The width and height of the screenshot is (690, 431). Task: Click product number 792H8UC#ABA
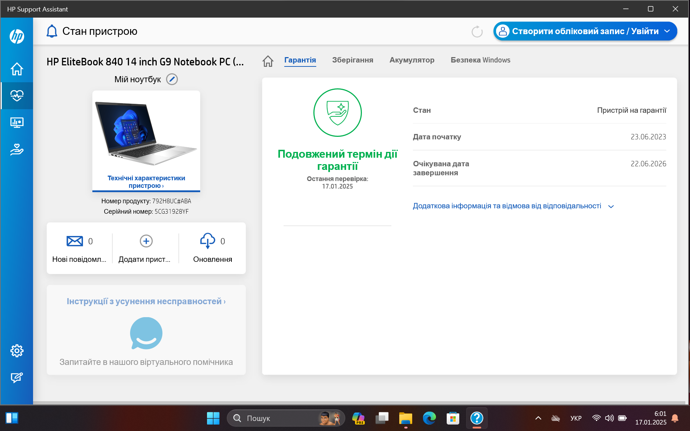click(171, 201)
